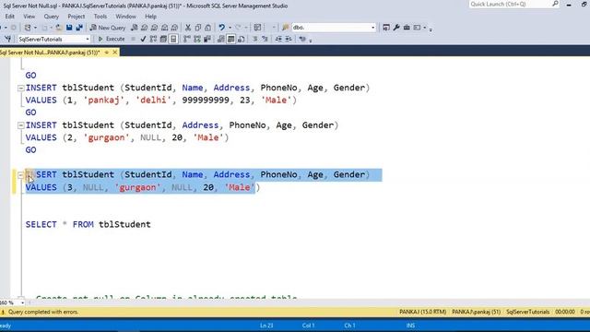Undo the last action
This screenshot has width=590, height=332.
coord(221,28)
